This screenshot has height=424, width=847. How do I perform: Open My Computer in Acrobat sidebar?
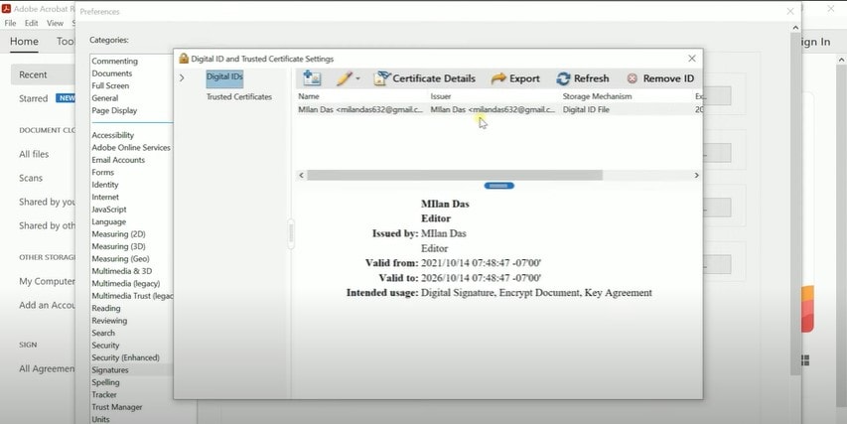click(47, 281)
